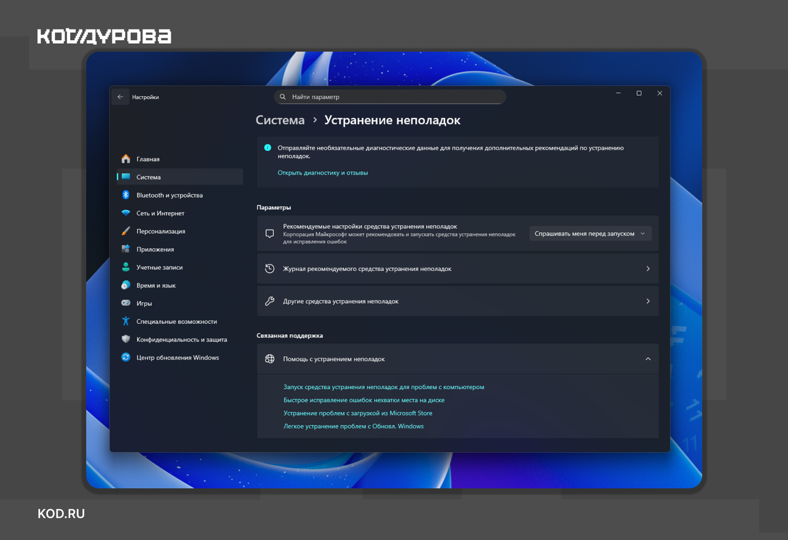
Task: Open Сеть и Интернет settings
Action: click(x=179, y=213)
